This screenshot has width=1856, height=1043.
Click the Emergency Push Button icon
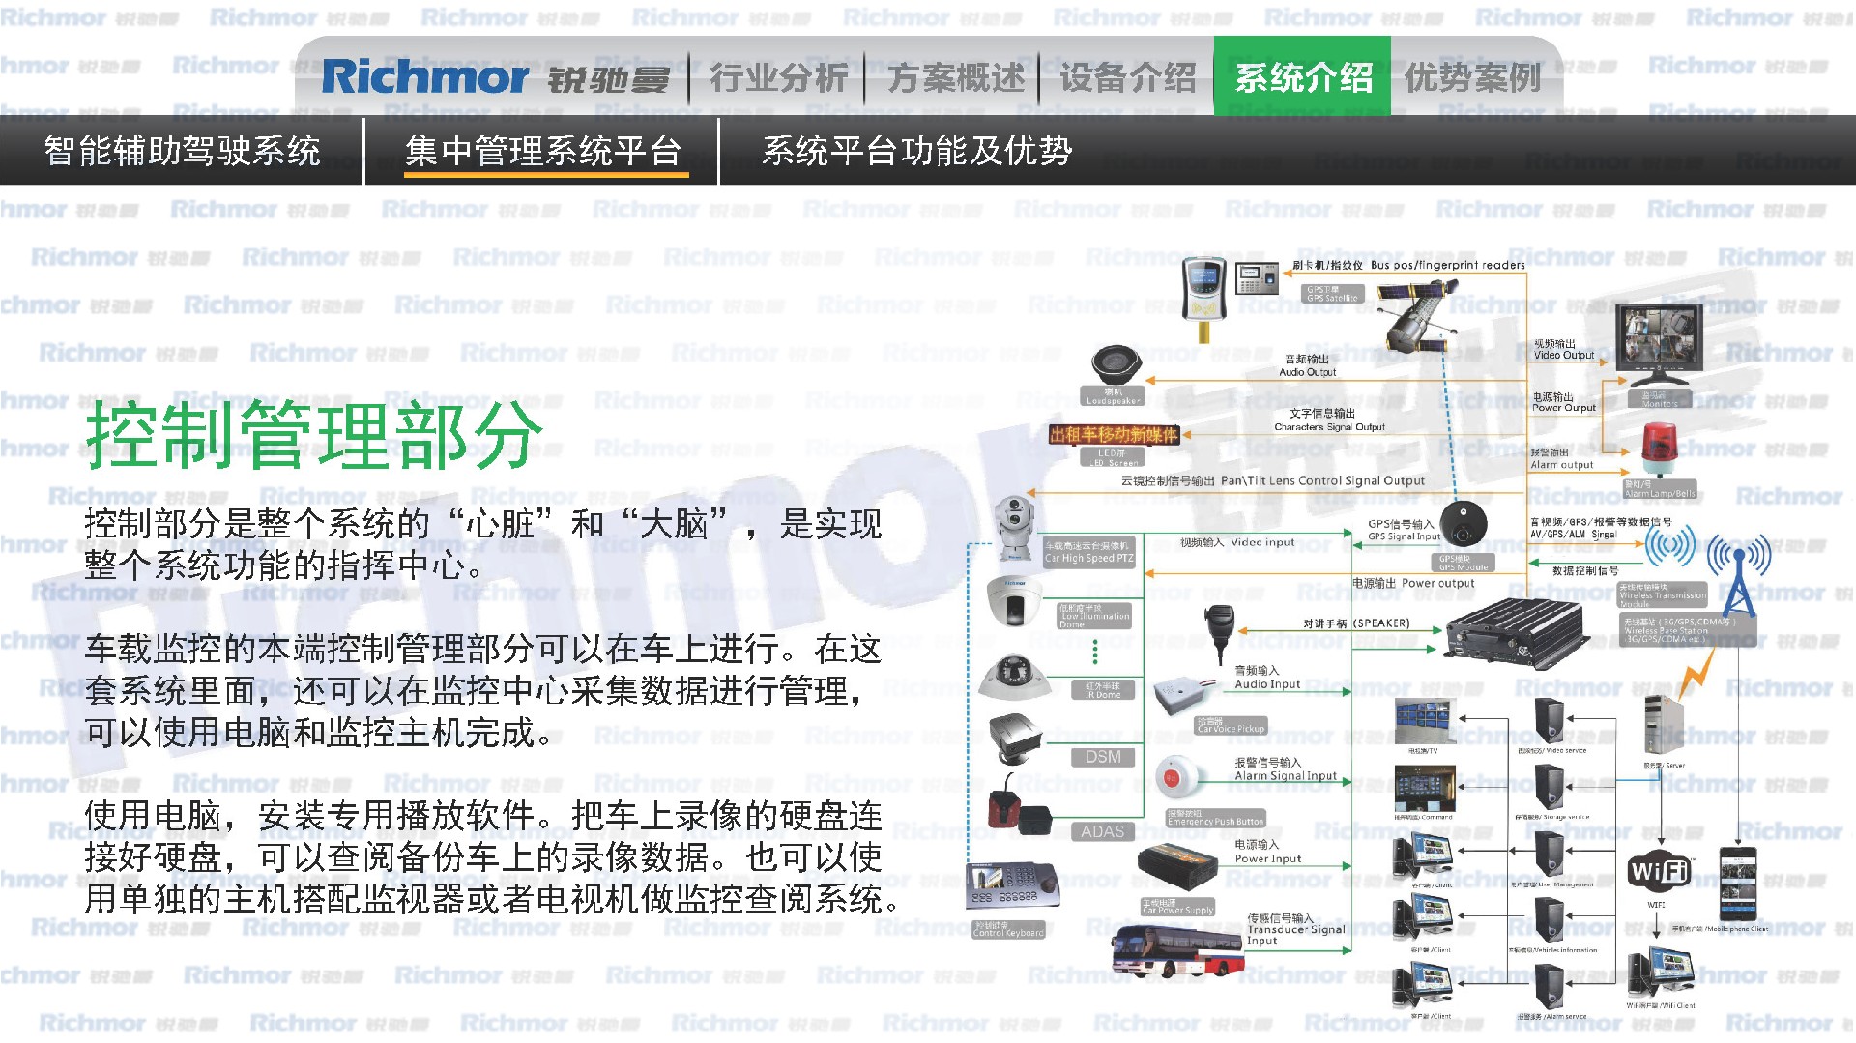(x=1175, y=776)
